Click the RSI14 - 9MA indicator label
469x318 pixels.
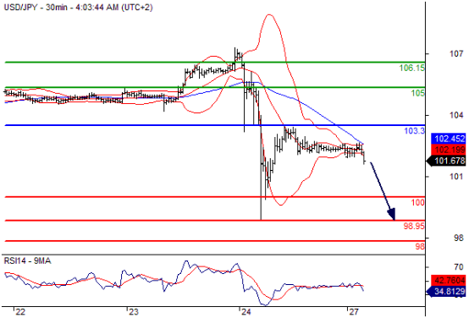tap(27, 261)
